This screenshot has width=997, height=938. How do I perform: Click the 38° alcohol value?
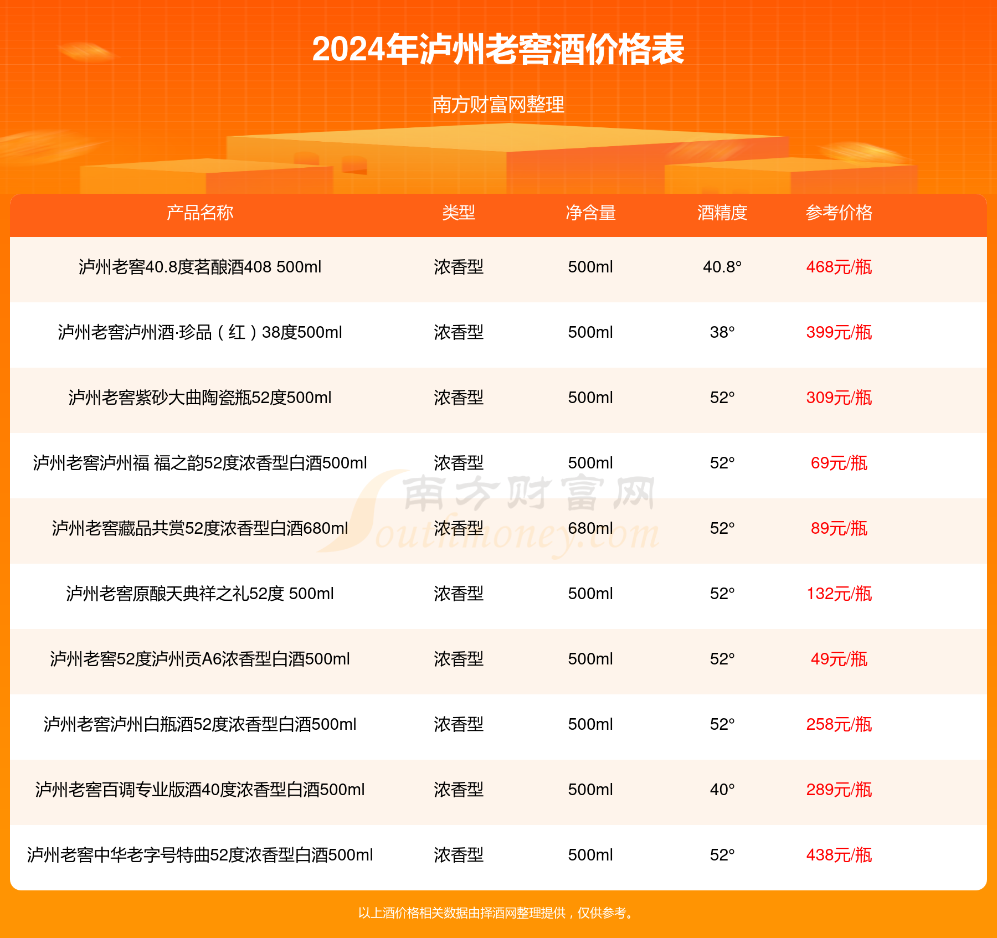click(x=722, y=332)
